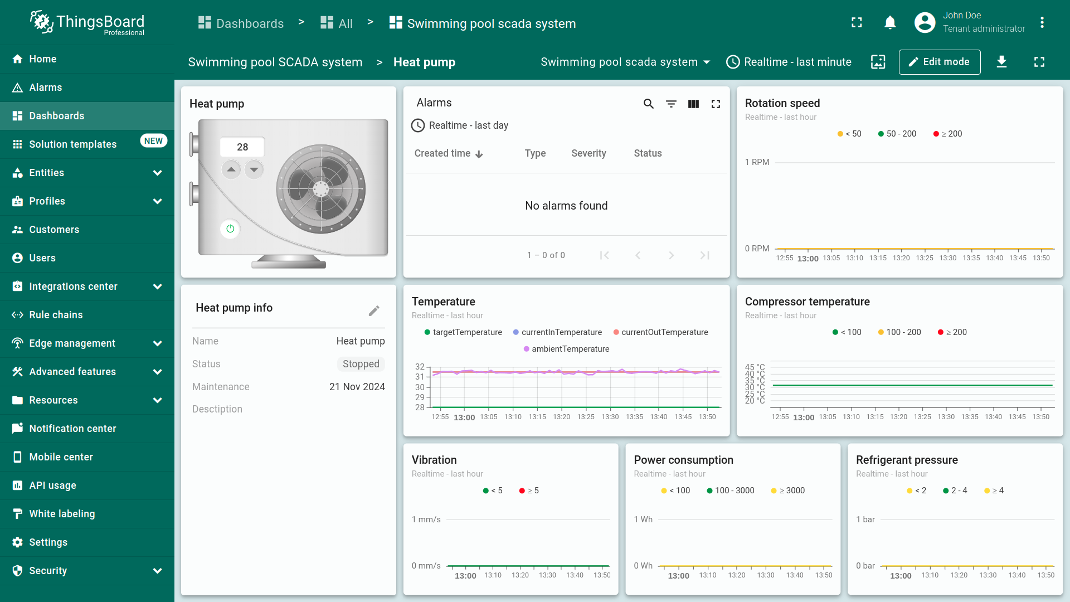Image resolution: width=1070 pixels, height=602 pixels.
Task: Edit Heat pump info with pencil
Action: pos(374,310)
